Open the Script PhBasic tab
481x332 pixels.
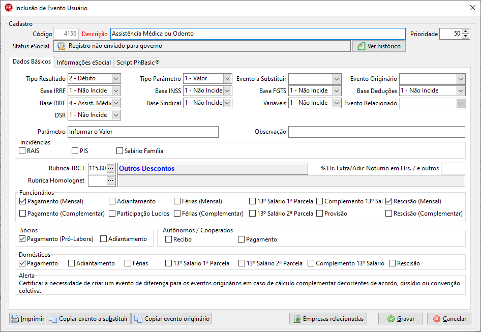click(x=138, y=63)
